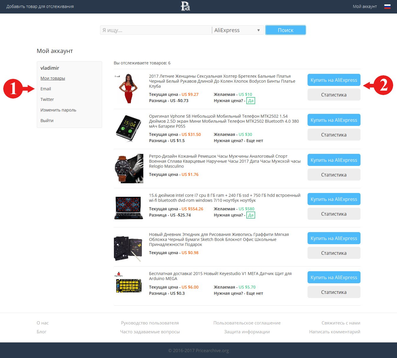The image size is (397, 358).
Task: Open 'Добавить товар для отслеживания' link
Action: (40, 6)
